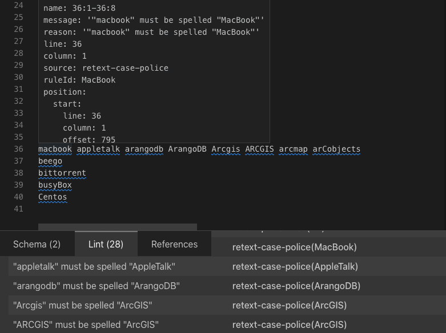Click the retext-case-police(ArangoDB) rule entry
This screenshot has width=446, height=333.
(296, 286)
